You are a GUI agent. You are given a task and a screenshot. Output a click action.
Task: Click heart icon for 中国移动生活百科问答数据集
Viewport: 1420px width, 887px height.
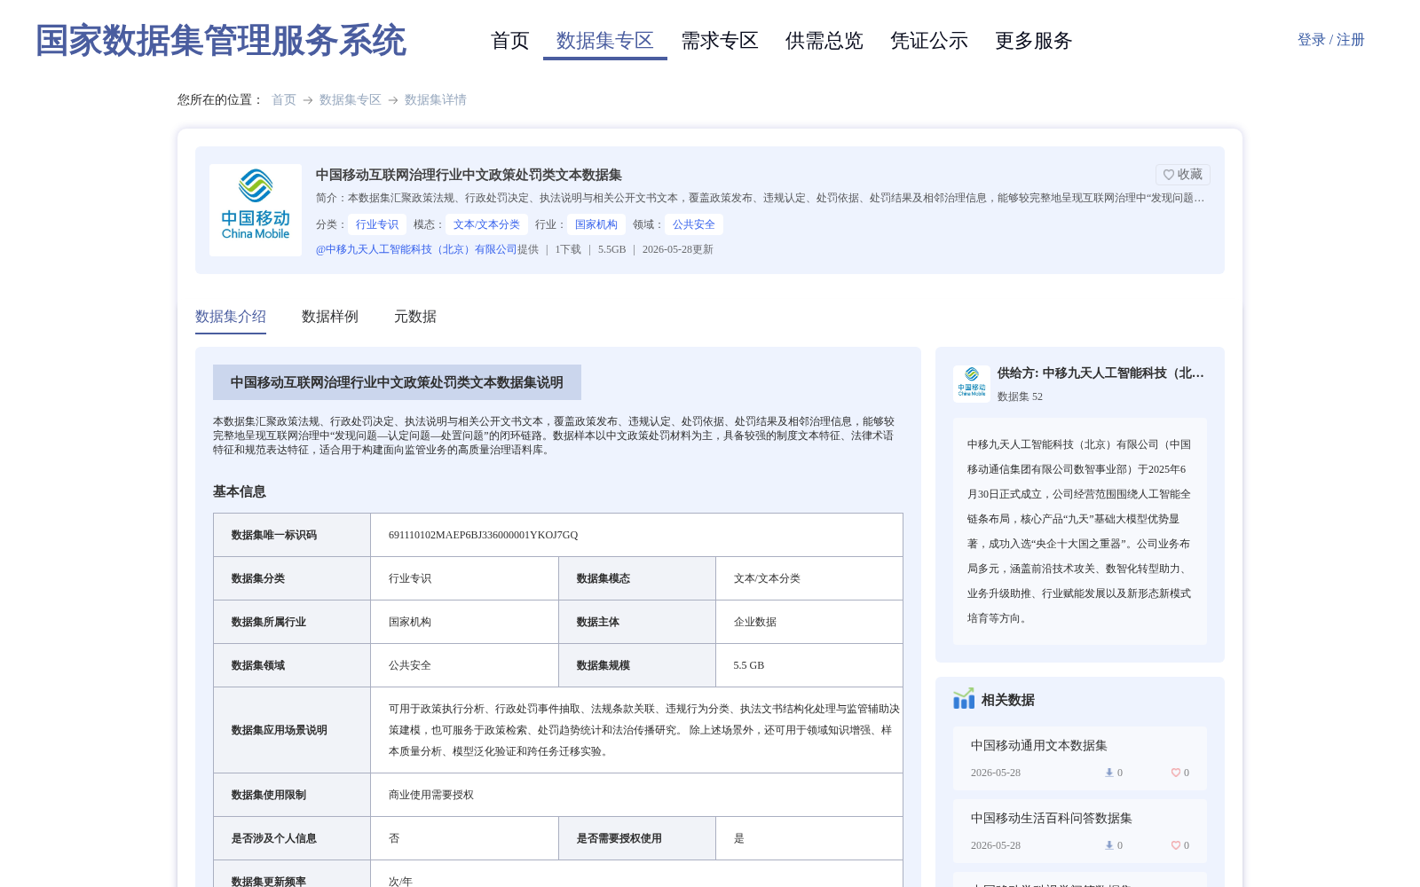tap(1175, 845)
